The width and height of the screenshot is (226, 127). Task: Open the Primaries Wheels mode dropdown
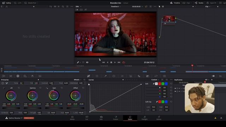[x=78, y=80]
